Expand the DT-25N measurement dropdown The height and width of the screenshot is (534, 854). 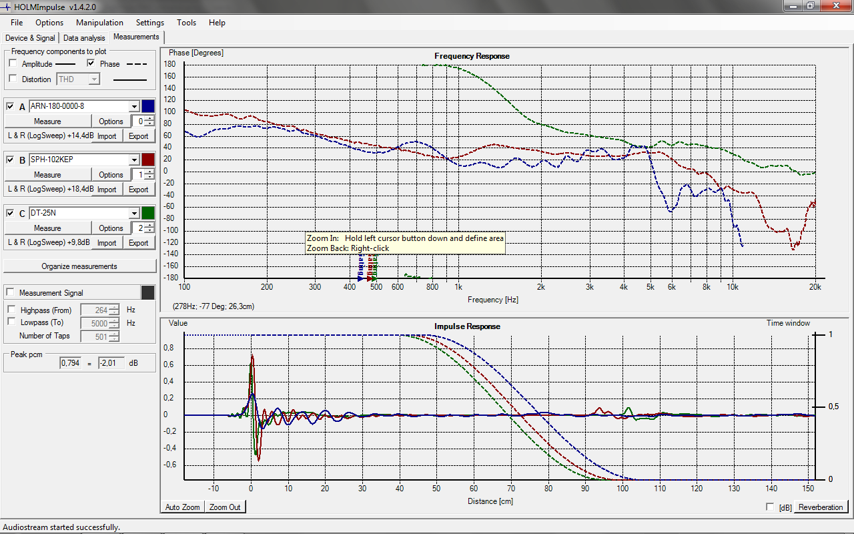133,213
